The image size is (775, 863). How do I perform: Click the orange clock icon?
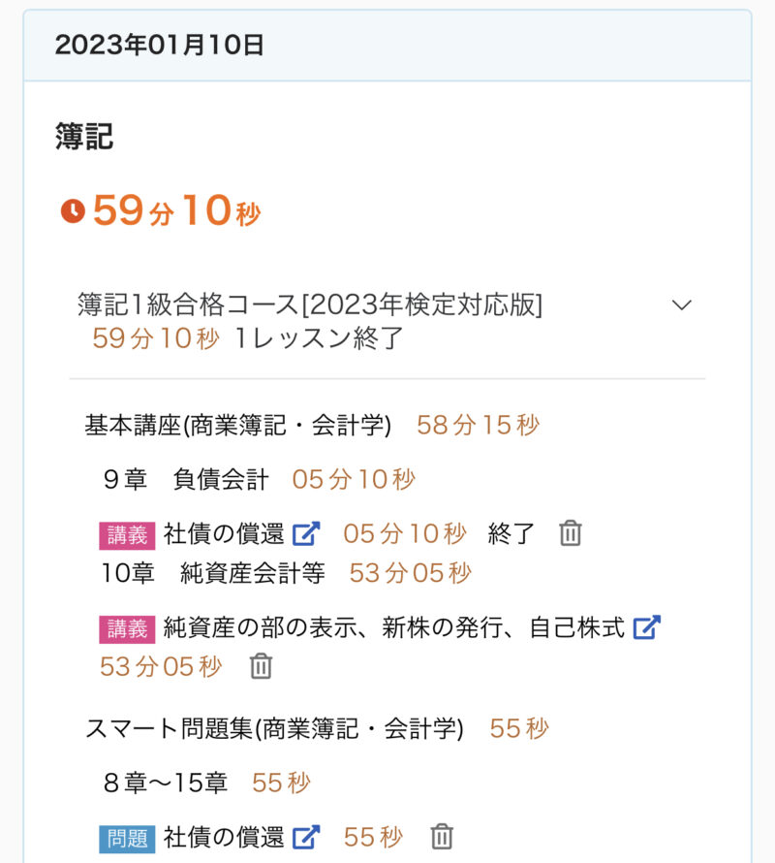click(x=73, y=210)
